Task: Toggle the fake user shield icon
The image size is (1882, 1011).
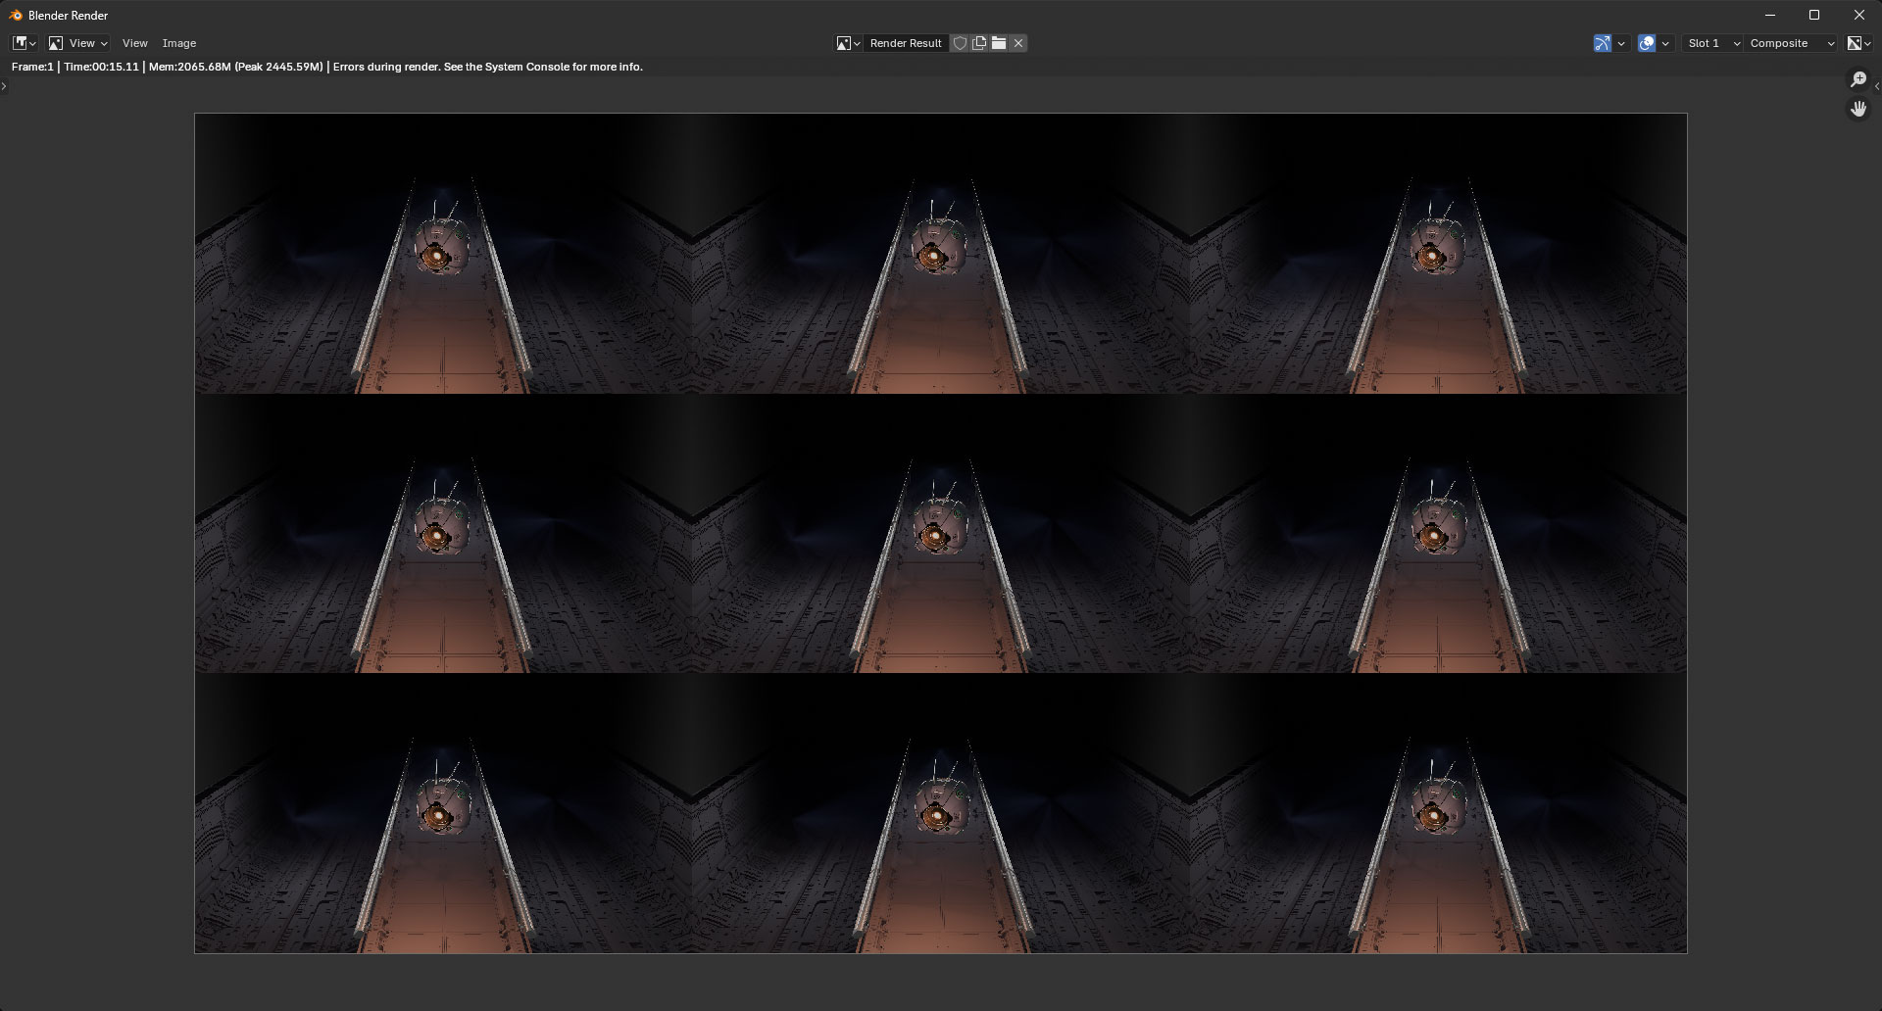Action: (x=960, y=43)
